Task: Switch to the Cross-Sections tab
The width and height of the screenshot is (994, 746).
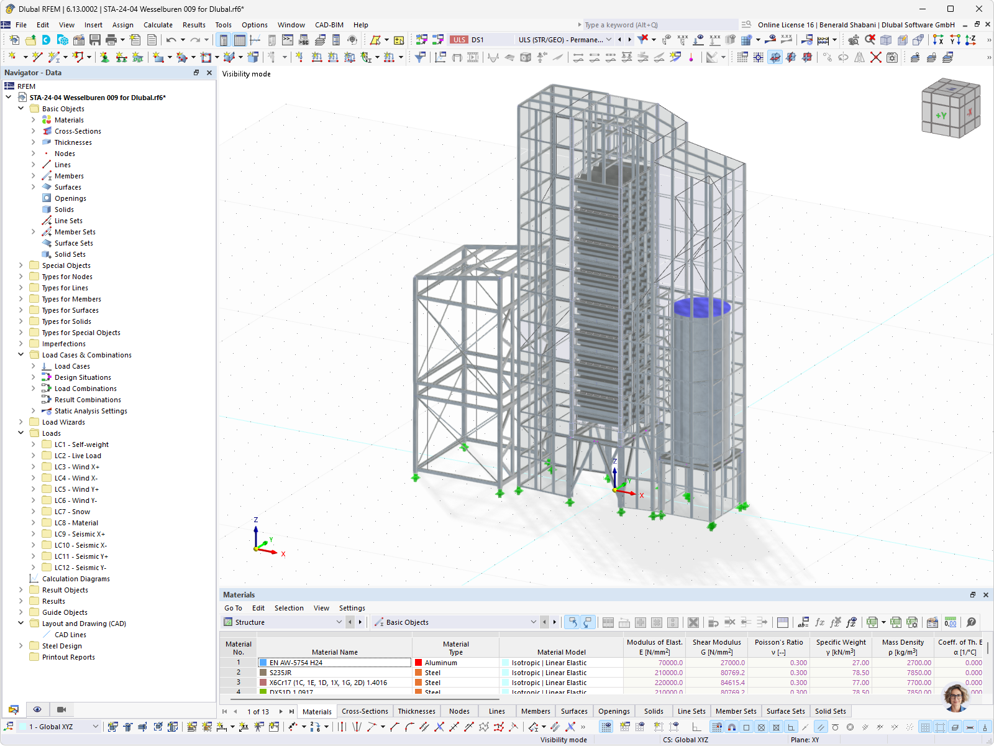Action: coord(365,711)
